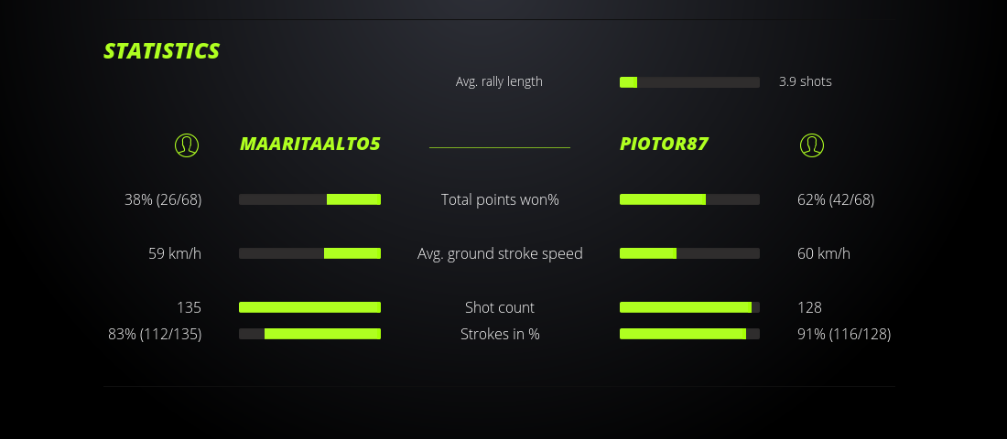Screen dimensions: 1007x439
Task: Click MAARITAALTO5's strokes in % bar
Action: [x=309, y=334]
